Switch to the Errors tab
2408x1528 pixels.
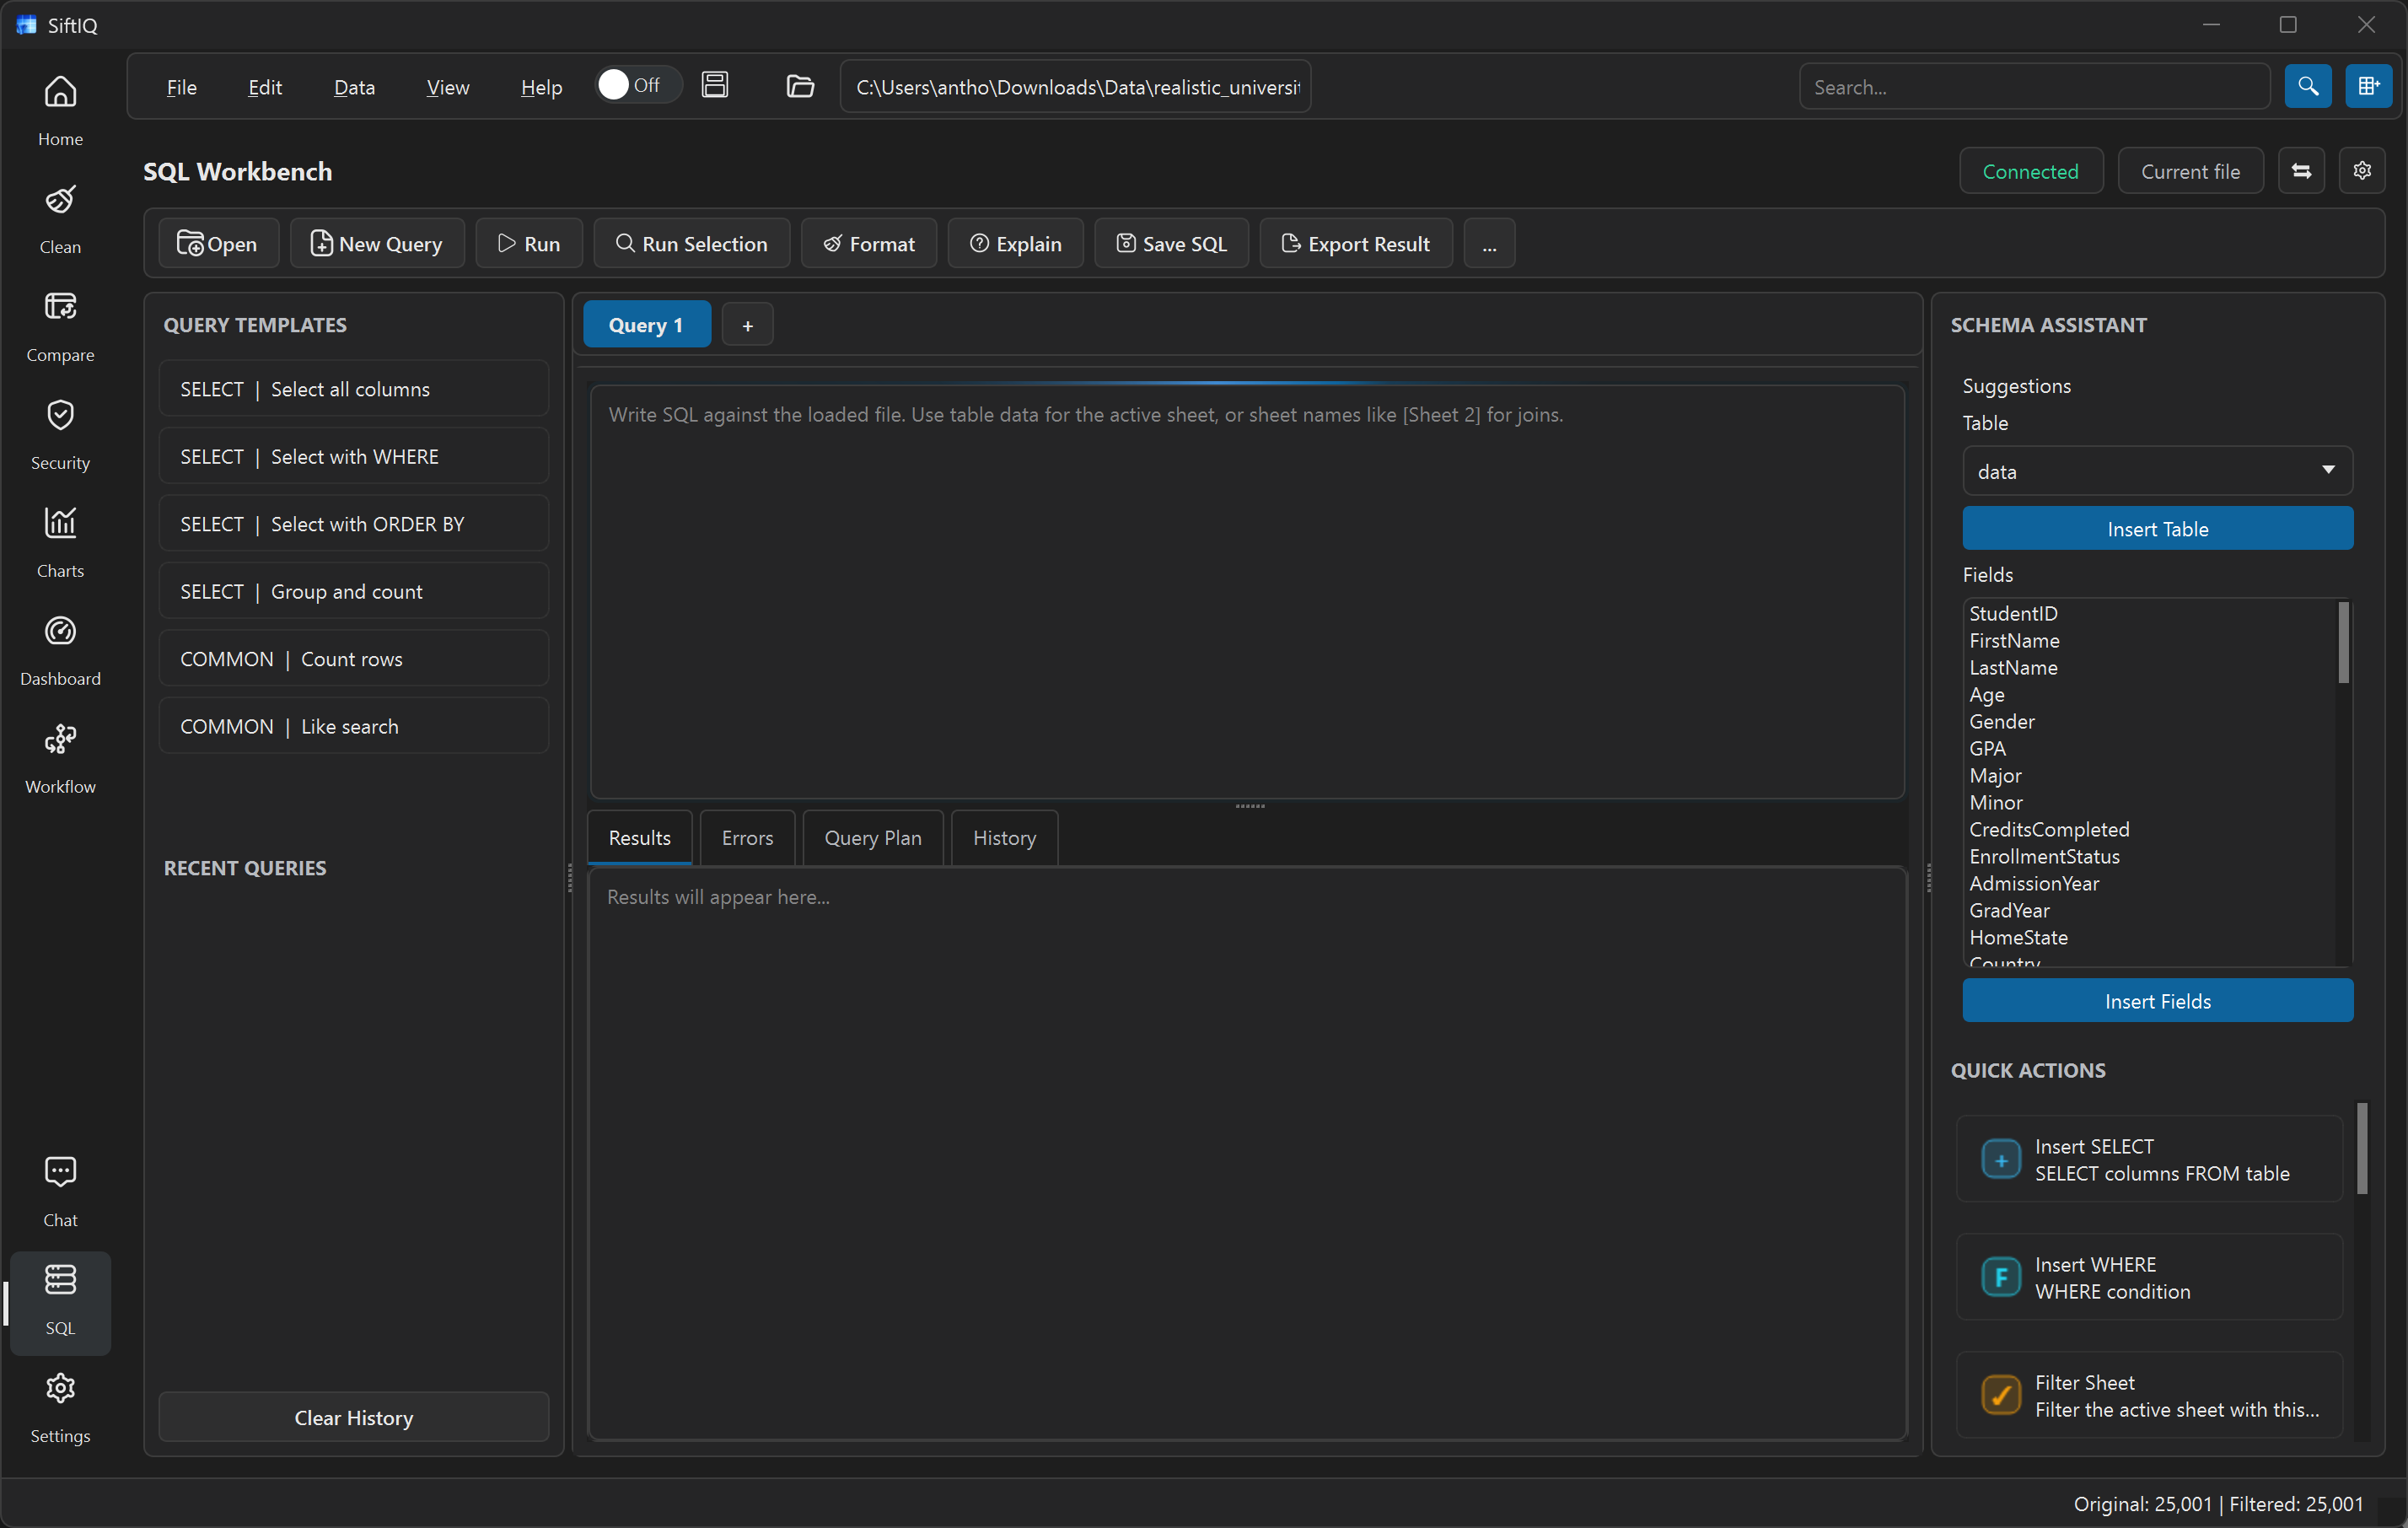coord(747,838)
